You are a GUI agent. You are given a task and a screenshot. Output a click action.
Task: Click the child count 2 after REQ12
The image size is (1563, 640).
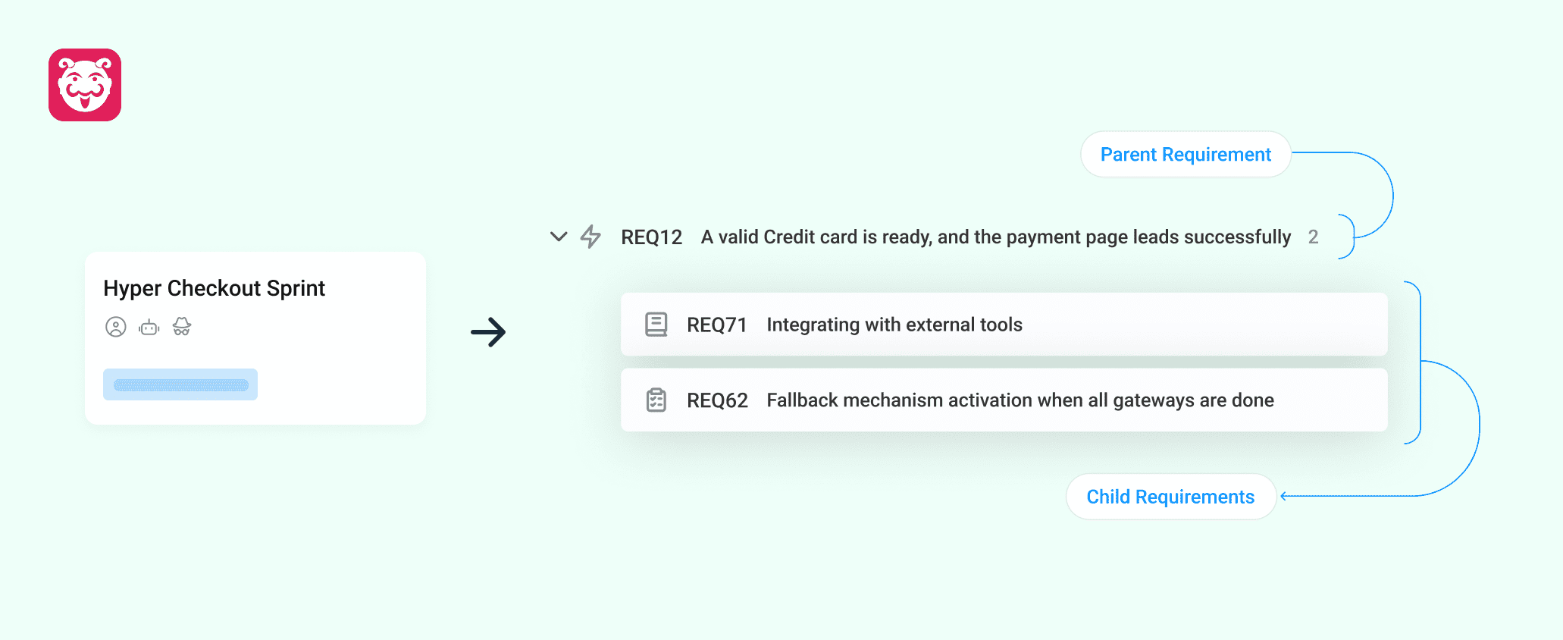click(x=1313, y=237)
